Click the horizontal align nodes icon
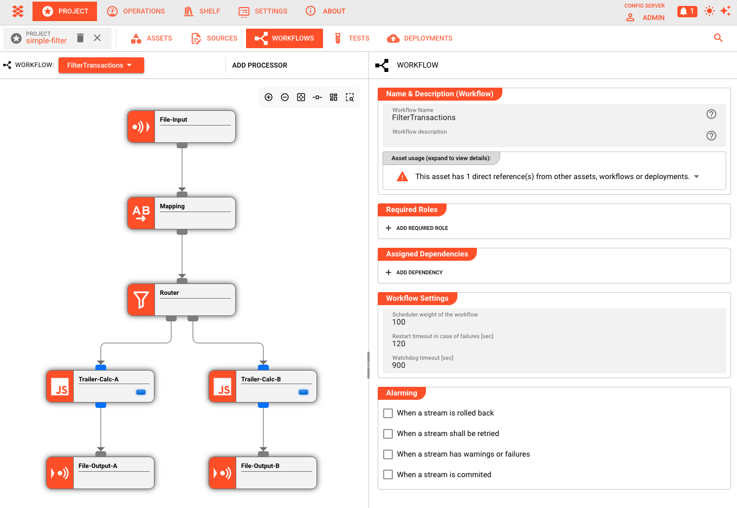The width and height of the screenshot is (737, 508). [318, 97]
